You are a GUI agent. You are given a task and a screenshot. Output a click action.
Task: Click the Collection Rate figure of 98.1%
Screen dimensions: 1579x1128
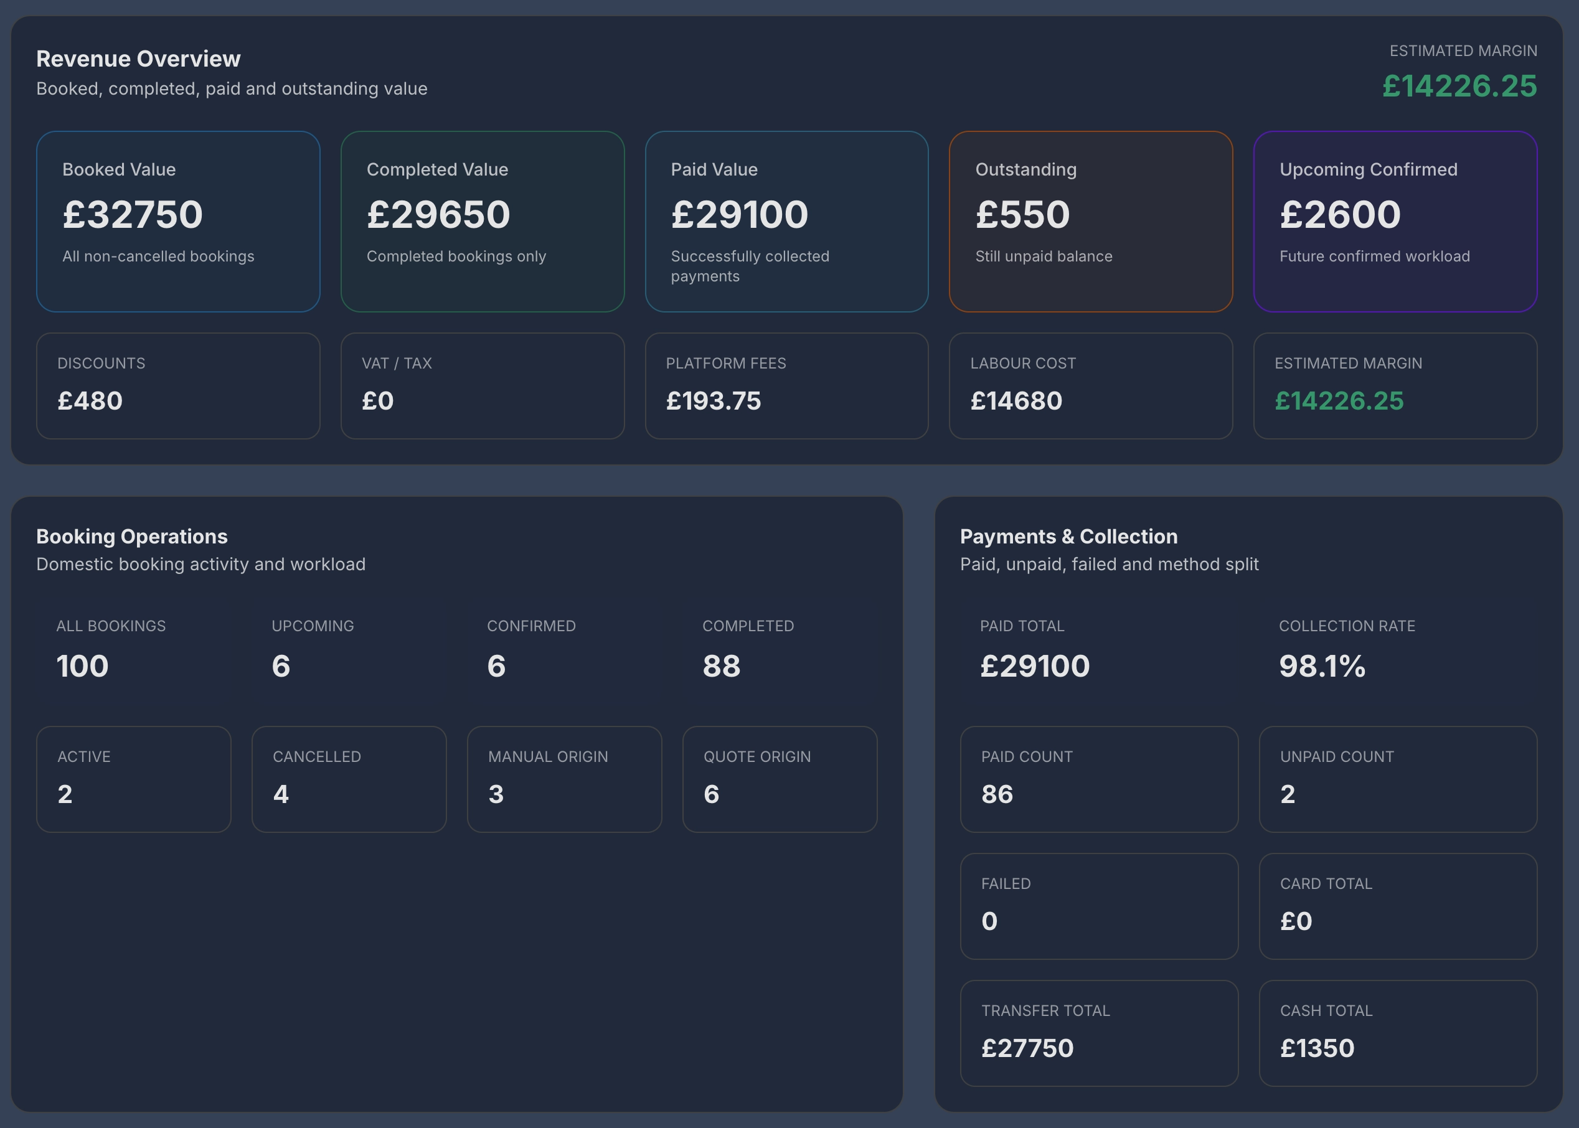[x=1321, y=665]
